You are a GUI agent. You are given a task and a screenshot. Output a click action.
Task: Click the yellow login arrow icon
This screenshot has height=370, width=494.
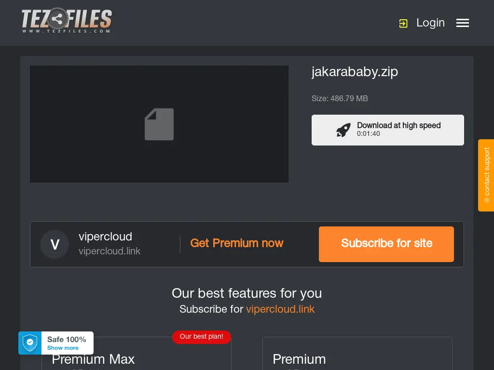403,23
